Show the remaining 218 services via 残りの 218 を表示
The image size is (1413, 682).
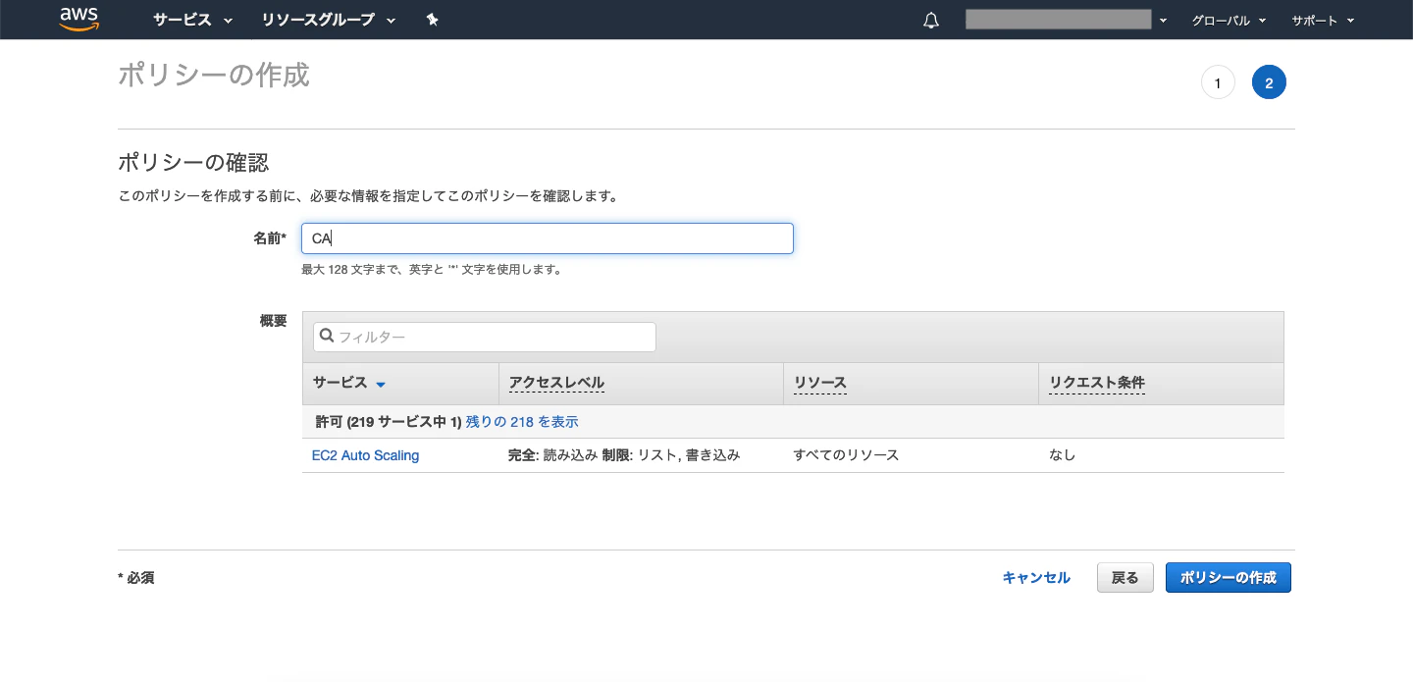pos(521,421)
